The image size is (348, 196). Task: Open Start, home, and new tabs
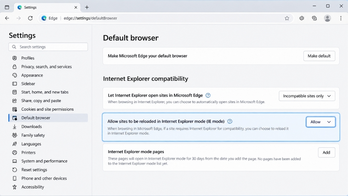48,92
